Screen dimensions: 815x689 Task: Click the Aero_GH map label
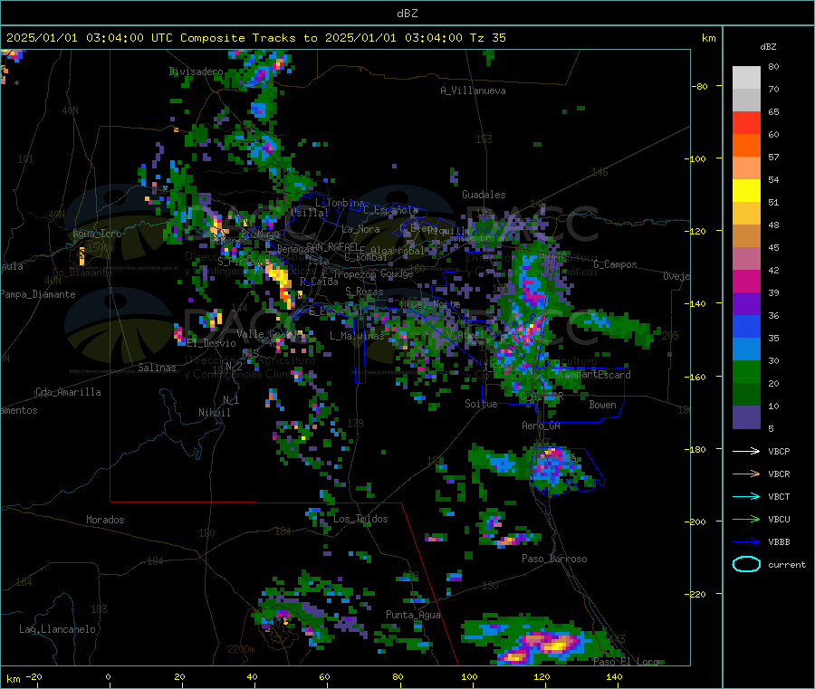click(541, 426)
